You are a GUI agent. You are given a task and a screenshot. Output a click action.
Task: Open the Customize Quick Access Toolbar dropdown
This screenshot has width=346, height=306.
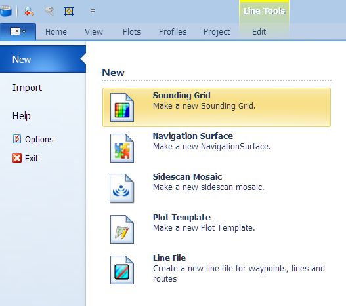(x=93, y=10)
